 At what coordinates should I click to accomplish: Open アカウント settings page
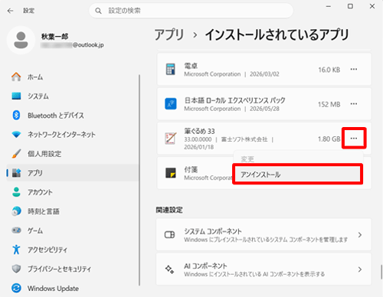point(73,192)
